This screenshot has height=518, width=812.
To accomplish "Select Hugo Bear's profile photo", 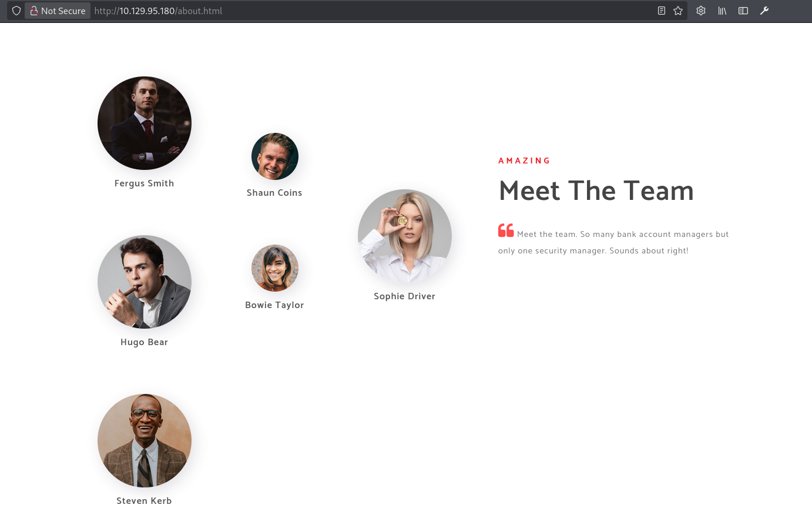I will pyautogui.click(x=145, y=282).
